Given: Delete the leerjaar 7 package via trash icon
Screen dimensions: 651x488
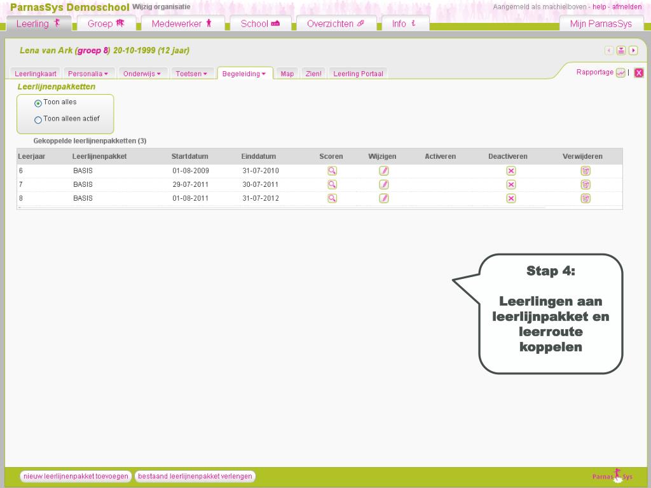Looking at the screenshot, I should (586, 184).
